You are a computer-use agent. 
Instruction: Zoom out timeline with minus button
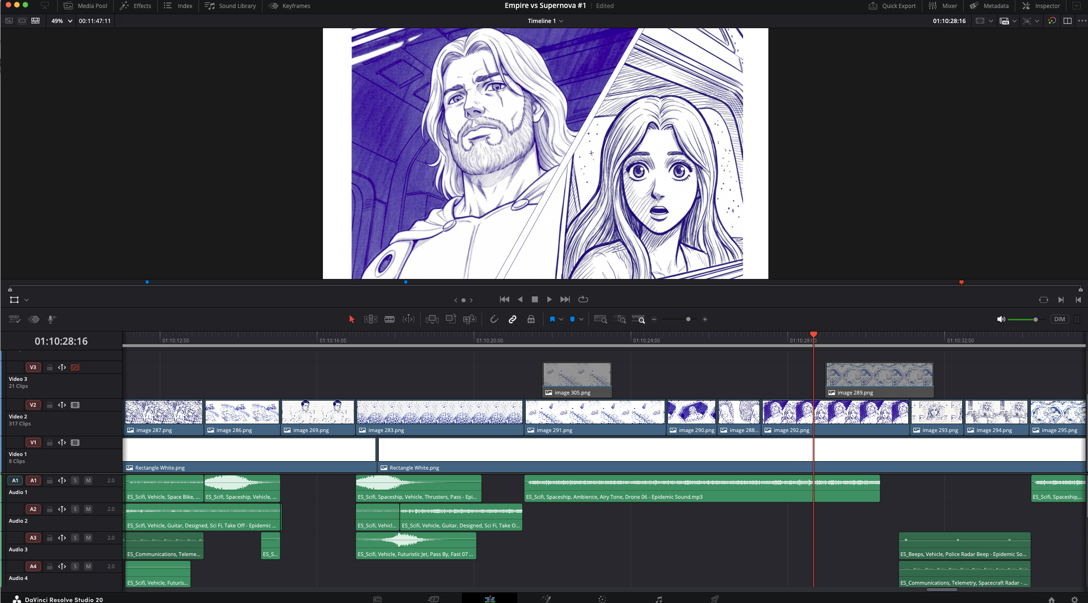(654, 319)
